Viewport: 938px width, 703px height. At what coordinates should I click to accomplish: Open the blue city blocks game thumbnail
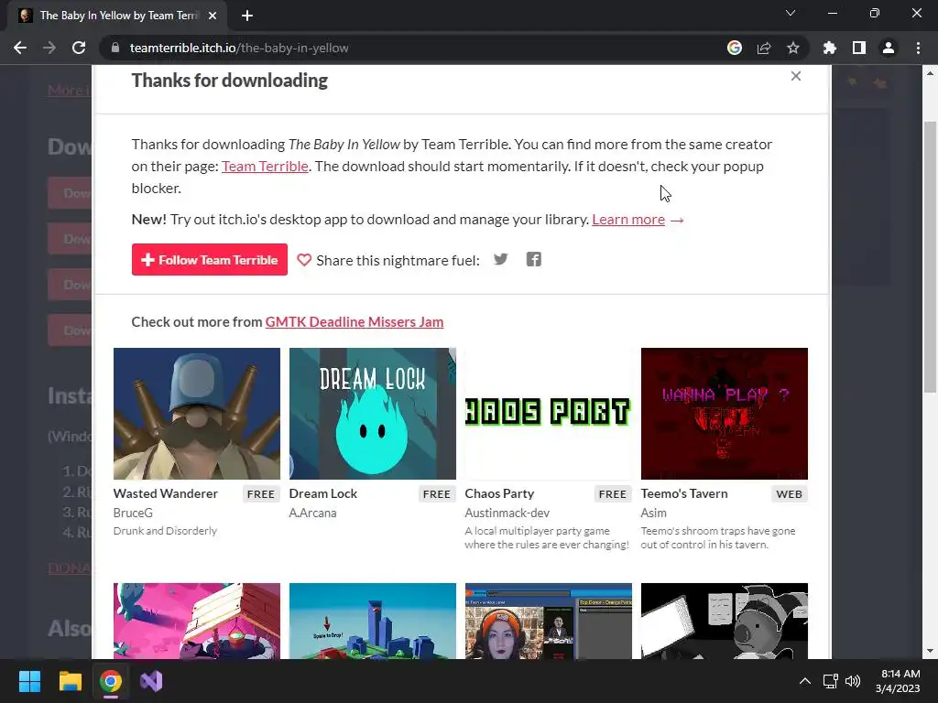point(373,622)
